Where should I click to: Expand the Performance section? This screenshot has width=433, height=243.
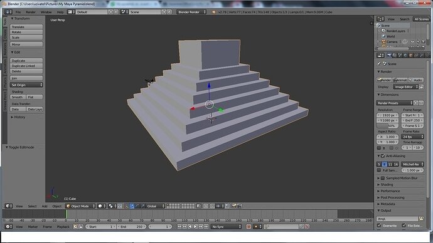[x=390, y=191]
